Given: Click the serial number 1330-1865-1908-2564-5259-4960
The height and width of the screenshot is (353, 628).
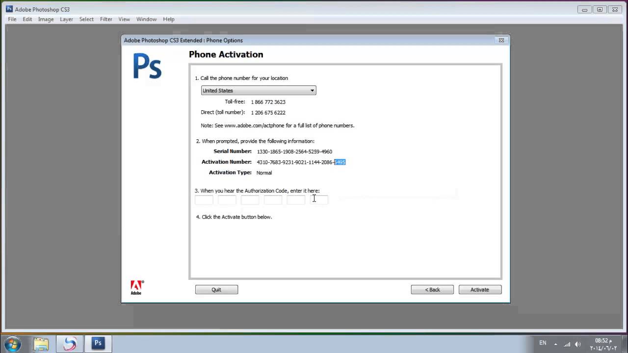Looking at the screenshot, I should coord(294,151).
